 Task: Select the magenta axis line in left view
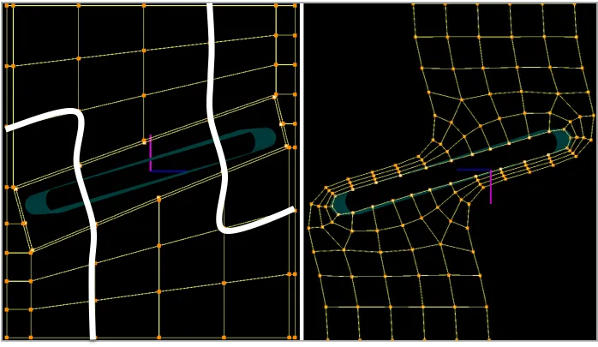[x=150, y=153]
